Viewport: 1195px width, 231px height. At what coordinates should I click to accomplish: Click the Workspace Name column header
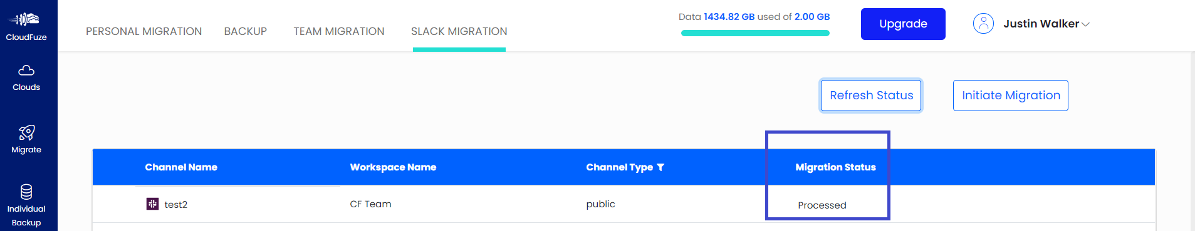393,167
